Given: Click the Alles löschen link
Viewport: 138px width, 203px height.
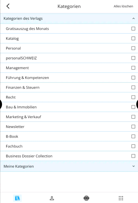Looking at the screenshot, I should [123, 6].
